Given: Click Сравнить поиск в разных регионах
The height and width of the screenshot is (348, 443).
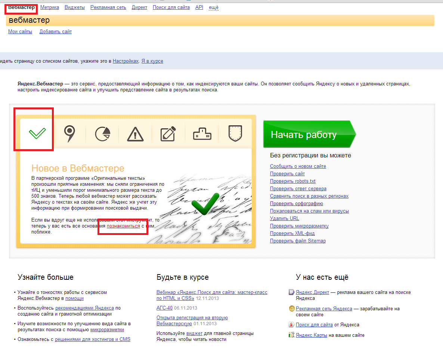Looking at the screenshot, I should (309, 196).
